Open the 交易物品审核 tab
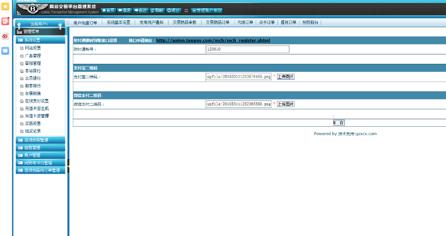This screenshot has height=236, width=446. coord(185,22)
